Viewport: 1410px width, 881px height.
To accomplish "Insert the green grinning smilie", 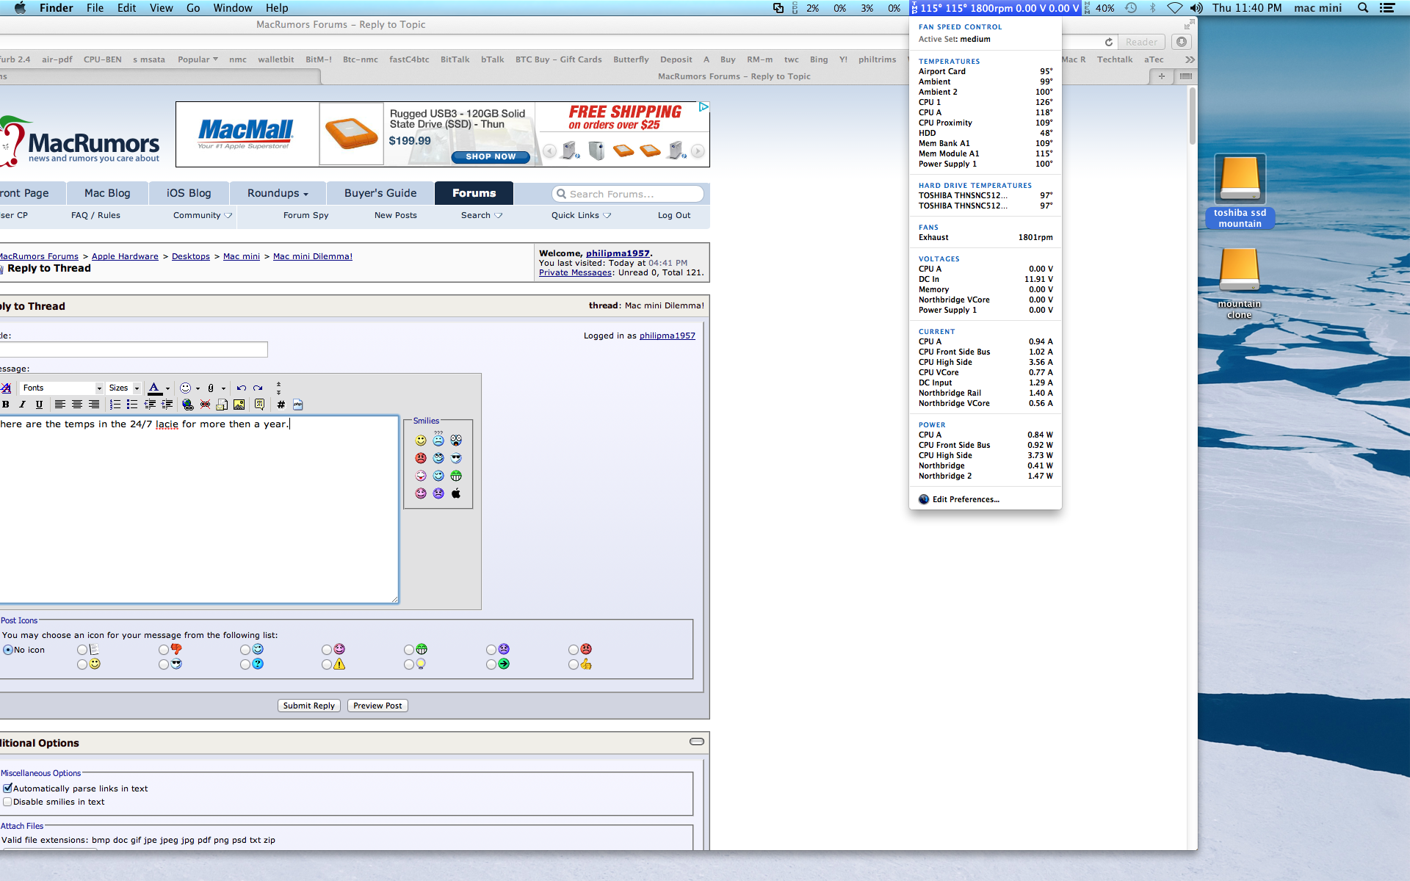I will tap(456, 476).
